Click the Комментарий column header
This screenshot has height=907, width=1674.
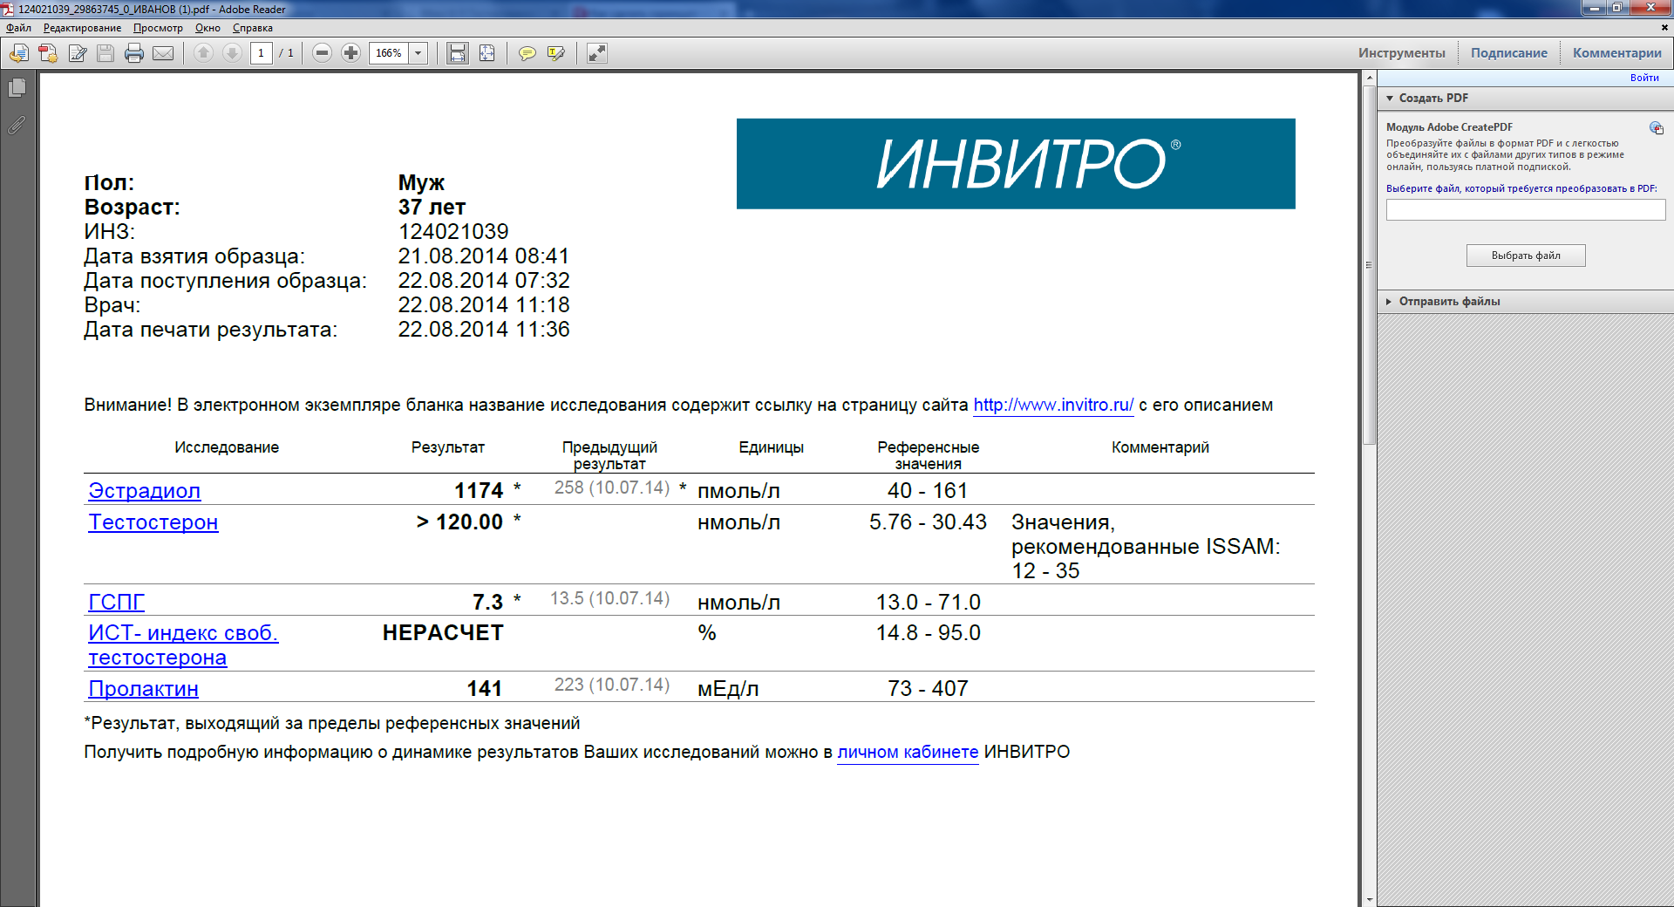[x=1160, y=447]
